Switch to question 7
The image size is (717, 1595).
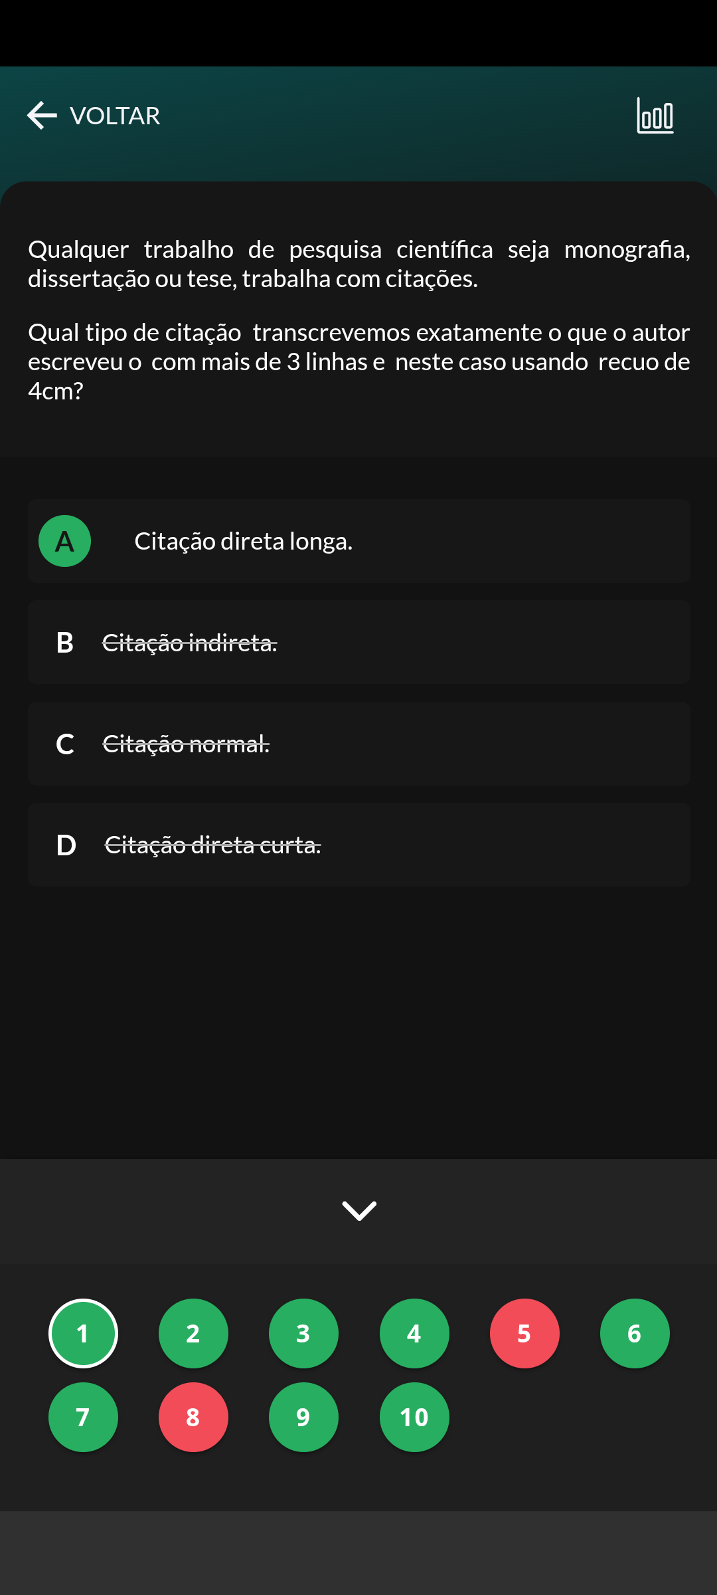tap(83, 1417)
